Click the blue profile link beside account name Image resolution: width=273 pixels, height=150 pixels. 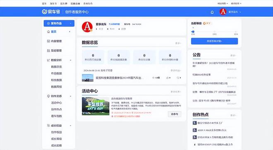[114, 24]
